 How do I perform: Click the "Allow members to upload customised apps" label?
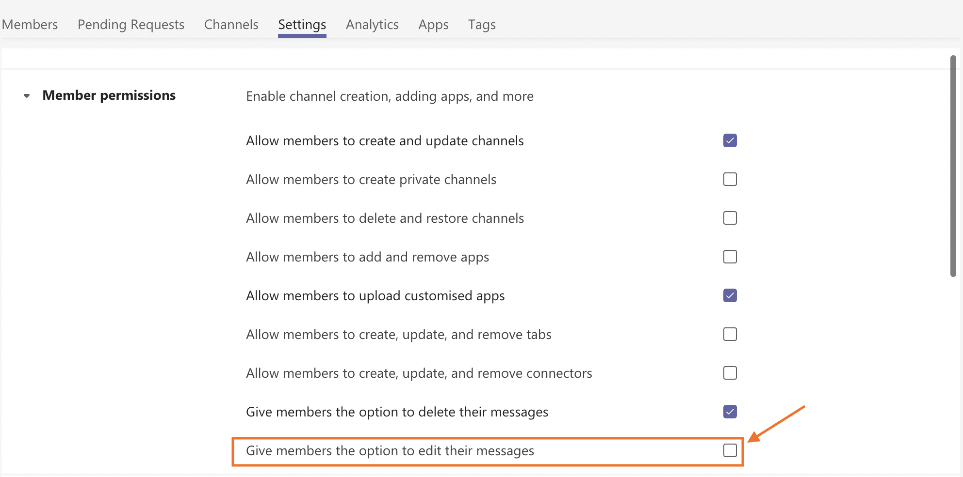[375, 296]
